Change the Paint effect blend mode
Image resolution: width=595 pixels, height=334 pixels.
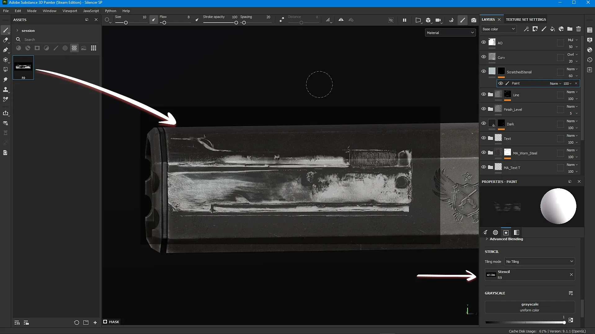tap(556, 84)
